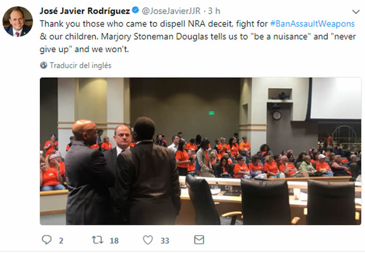Click the globe icon beside Traducir
This screenshot has width=365, height=253.
43,65
